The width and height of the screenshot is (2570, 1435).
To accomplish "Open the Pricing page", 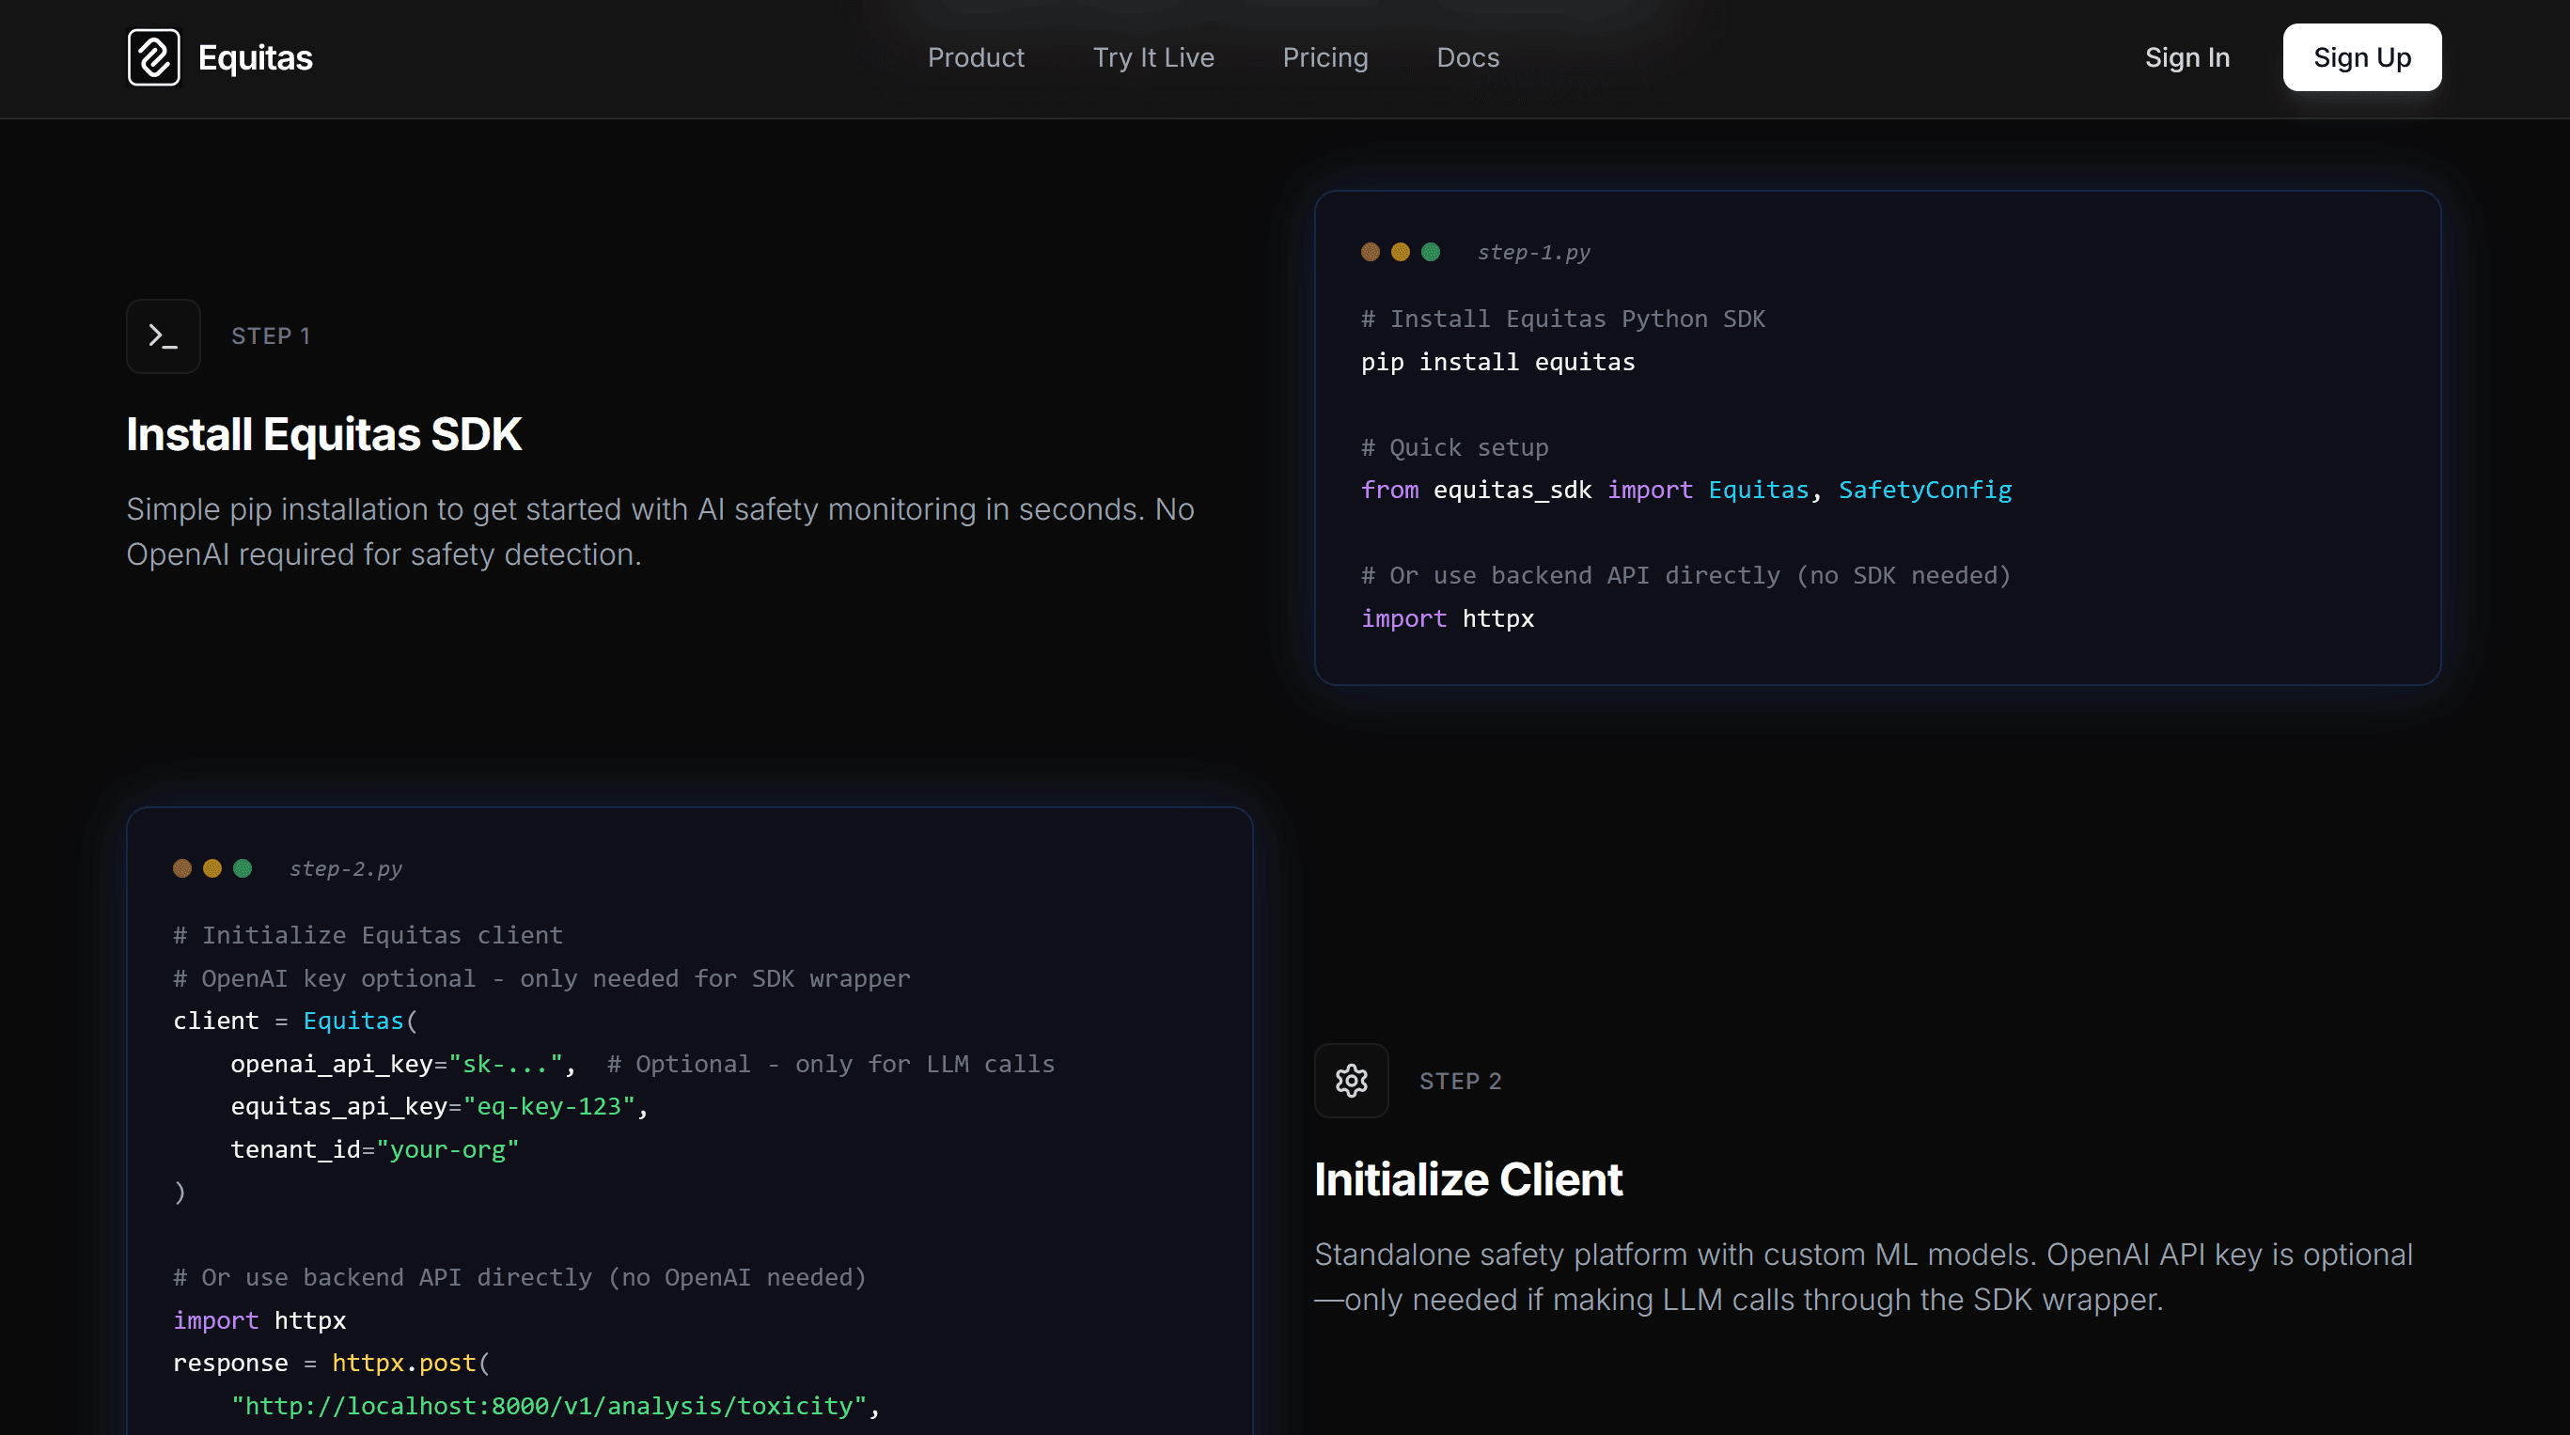I will click(1324, 58).
